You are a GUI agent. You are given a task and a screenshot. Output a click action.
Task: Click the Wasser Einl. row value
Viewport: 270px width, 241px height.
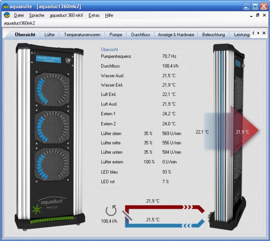[x=169, y=85]
